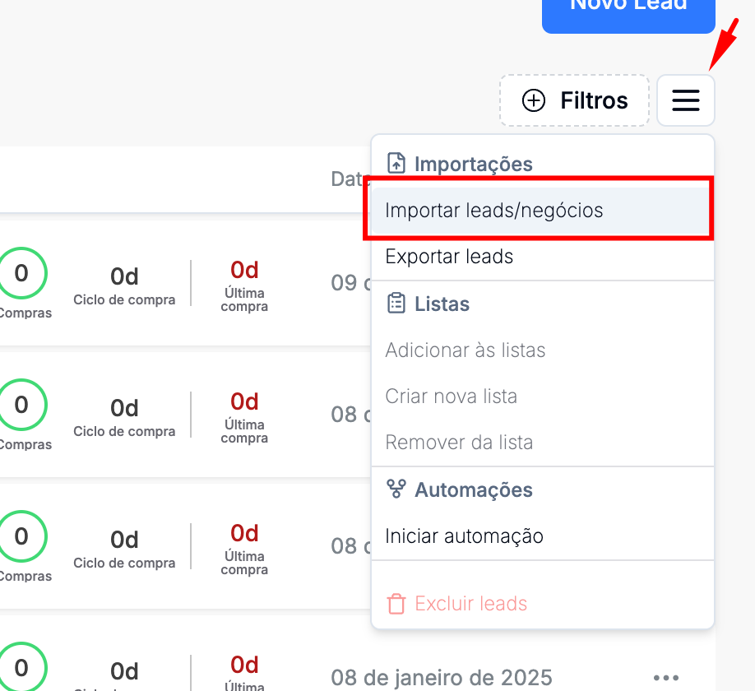The height and width of the screenshot is (691, 755).
Task: Click the Automações workflow icon
Action: [396, 489]
